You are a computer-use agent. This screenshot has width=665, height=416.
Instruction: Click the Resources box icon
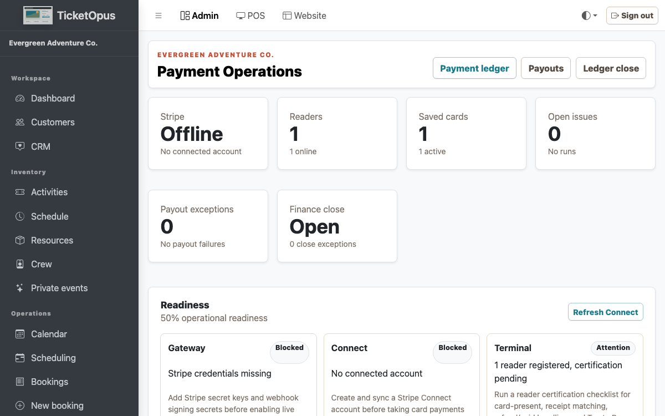(x=20, y=240)
